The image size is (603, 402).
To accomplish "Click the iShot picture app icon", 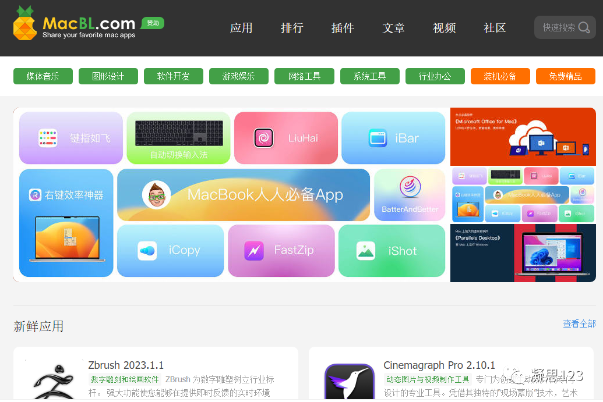I will [366, 251].
